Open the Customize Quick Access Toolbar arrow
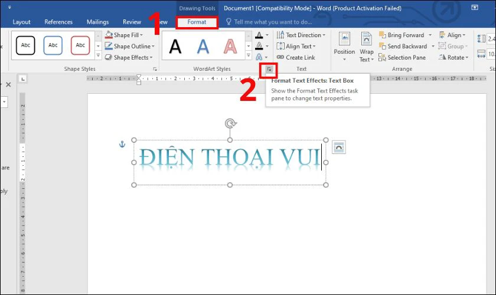This screenshot has height=295, width=496. (9, 7)
